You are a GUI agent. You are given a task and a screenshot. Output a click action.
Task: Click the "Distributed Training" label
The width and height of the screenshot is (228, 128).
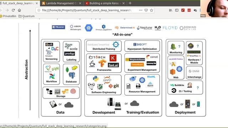(x=104, y=49)
